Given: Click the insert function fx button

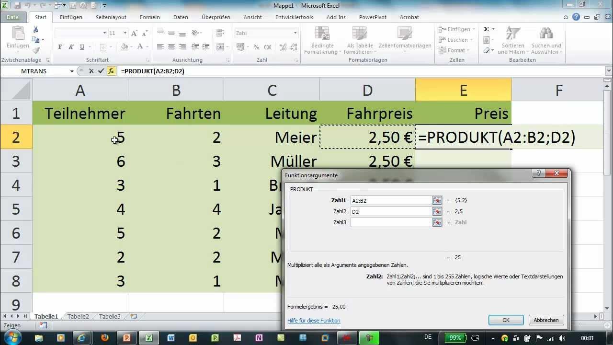Looking at the screenshot, I should 111,71.
